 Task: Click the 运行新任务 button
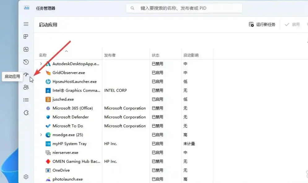pos(262,24)
